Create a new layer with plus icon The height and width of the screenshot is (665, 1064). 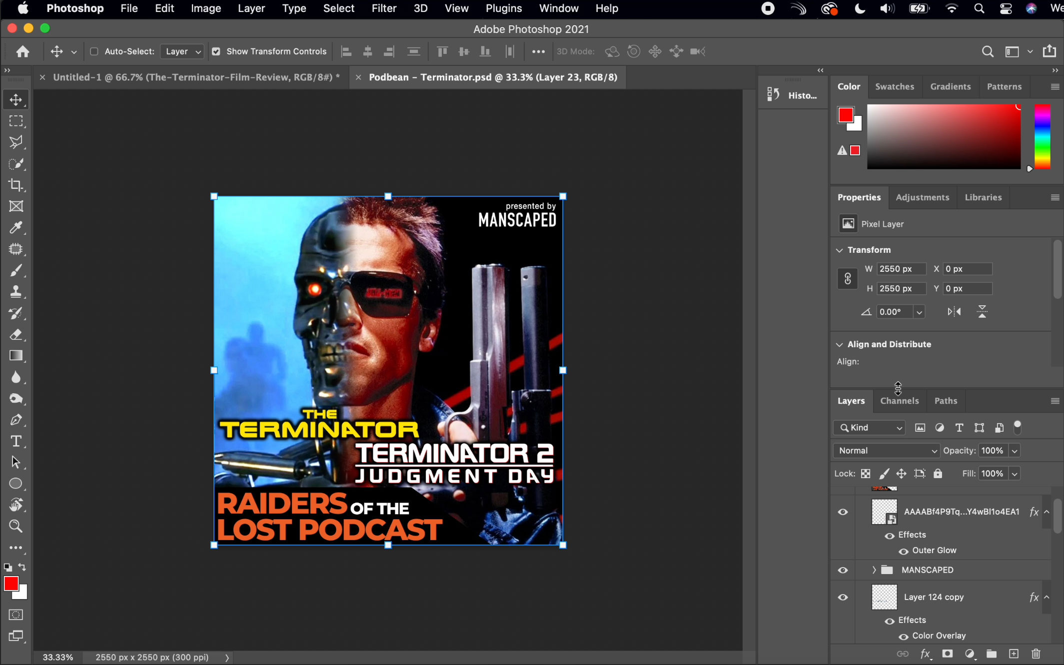pyautogui.click(x=1014, y=654)
